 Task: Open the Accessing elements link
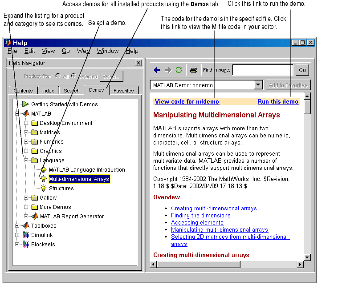tap(197, 222)
